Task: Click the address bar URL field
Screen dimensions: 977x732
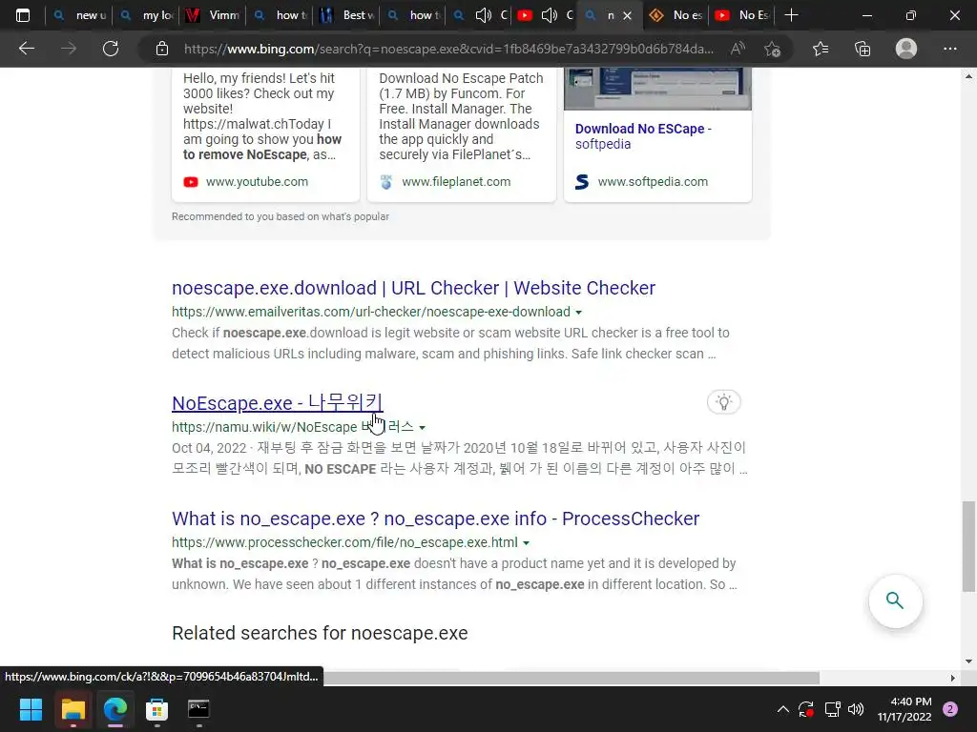Action: click(x=448, y=49)
